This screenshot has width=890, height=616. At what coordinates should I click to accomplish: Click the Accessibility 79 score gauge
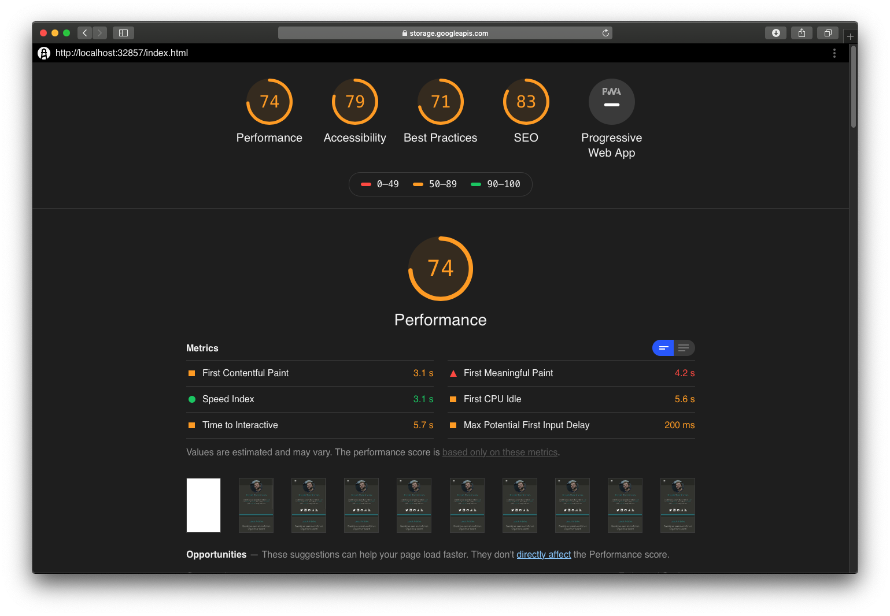354,101
